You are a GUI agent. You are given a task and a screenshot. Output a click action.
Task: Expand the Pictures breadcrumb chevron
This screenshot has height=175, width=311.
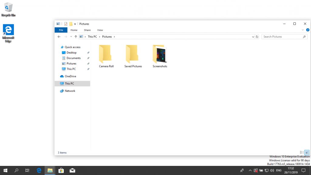click(114, 37)
